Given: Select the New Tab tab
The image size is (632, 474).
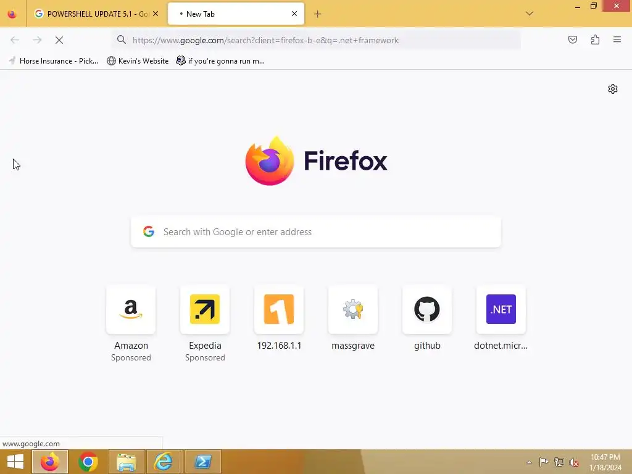Looking at the screenshot, I should pyautogui.click(x=236, y=14).
